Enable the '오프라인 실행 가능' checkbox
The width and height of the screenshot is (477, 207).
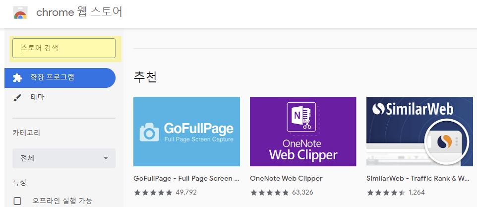tap(18, 201)
